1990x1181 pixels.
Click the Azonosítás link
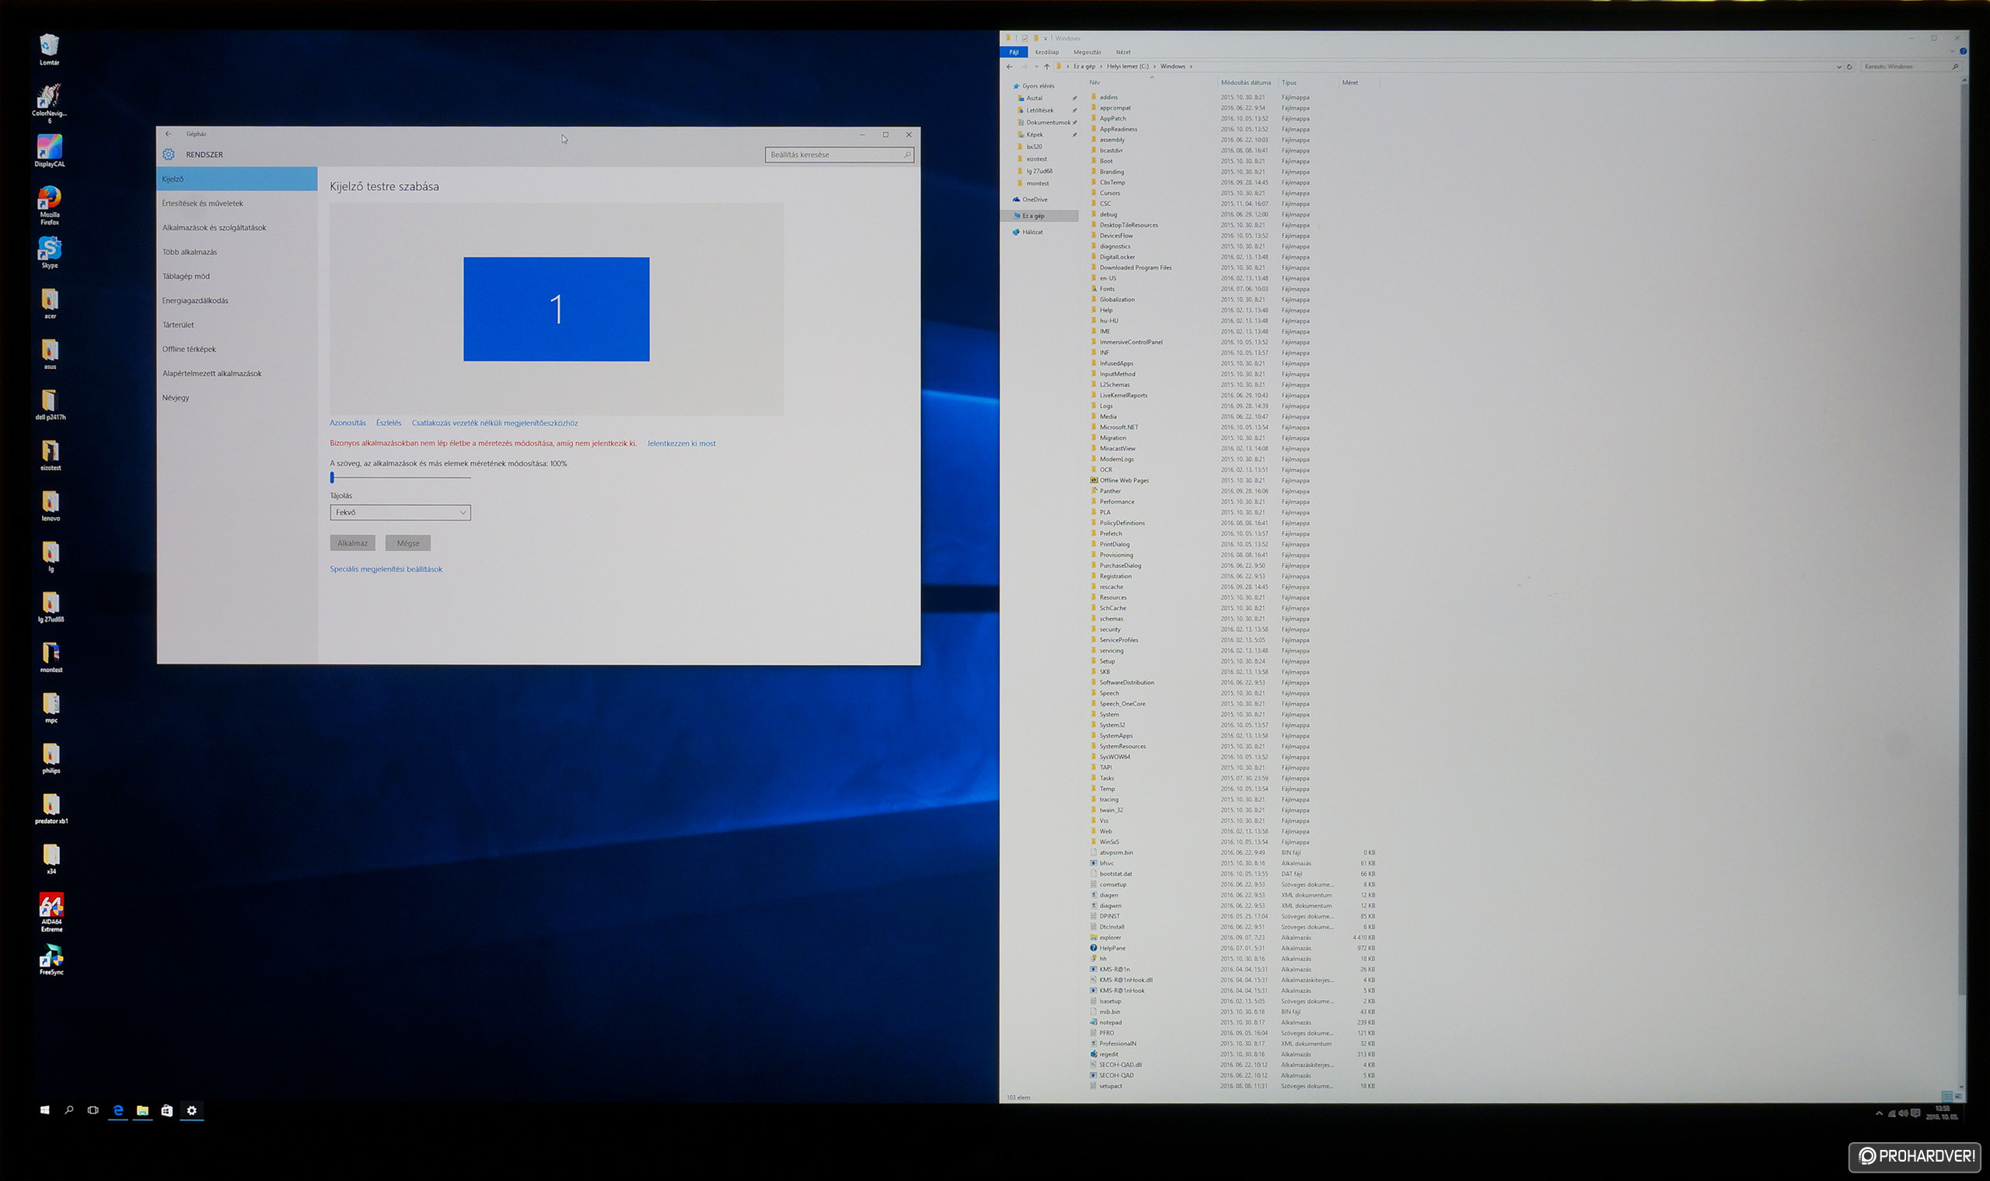pos(347,423)
